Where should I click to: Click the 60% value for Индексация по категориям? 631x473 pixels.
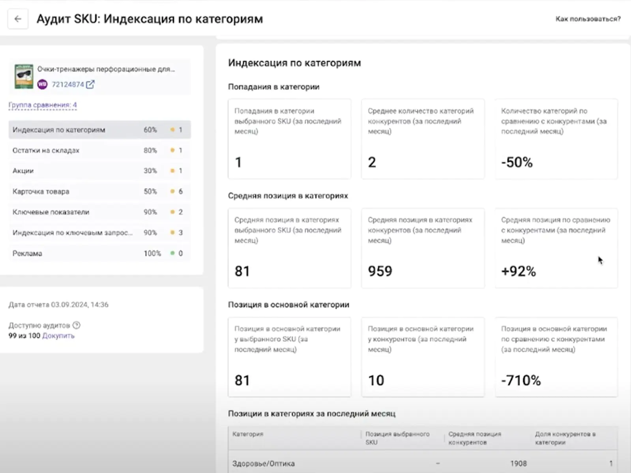150,130
